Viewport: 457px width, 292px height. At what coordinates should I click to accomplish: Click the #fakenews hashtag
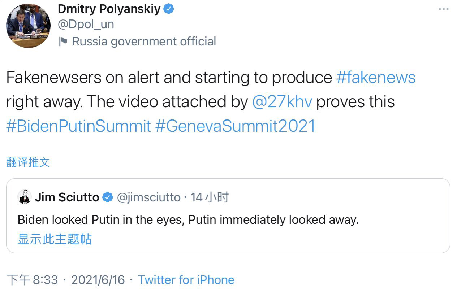coord(376,78)
